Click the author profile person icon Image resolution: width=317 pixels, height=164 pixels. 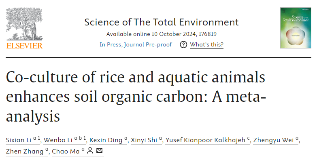tap(90, 151)
